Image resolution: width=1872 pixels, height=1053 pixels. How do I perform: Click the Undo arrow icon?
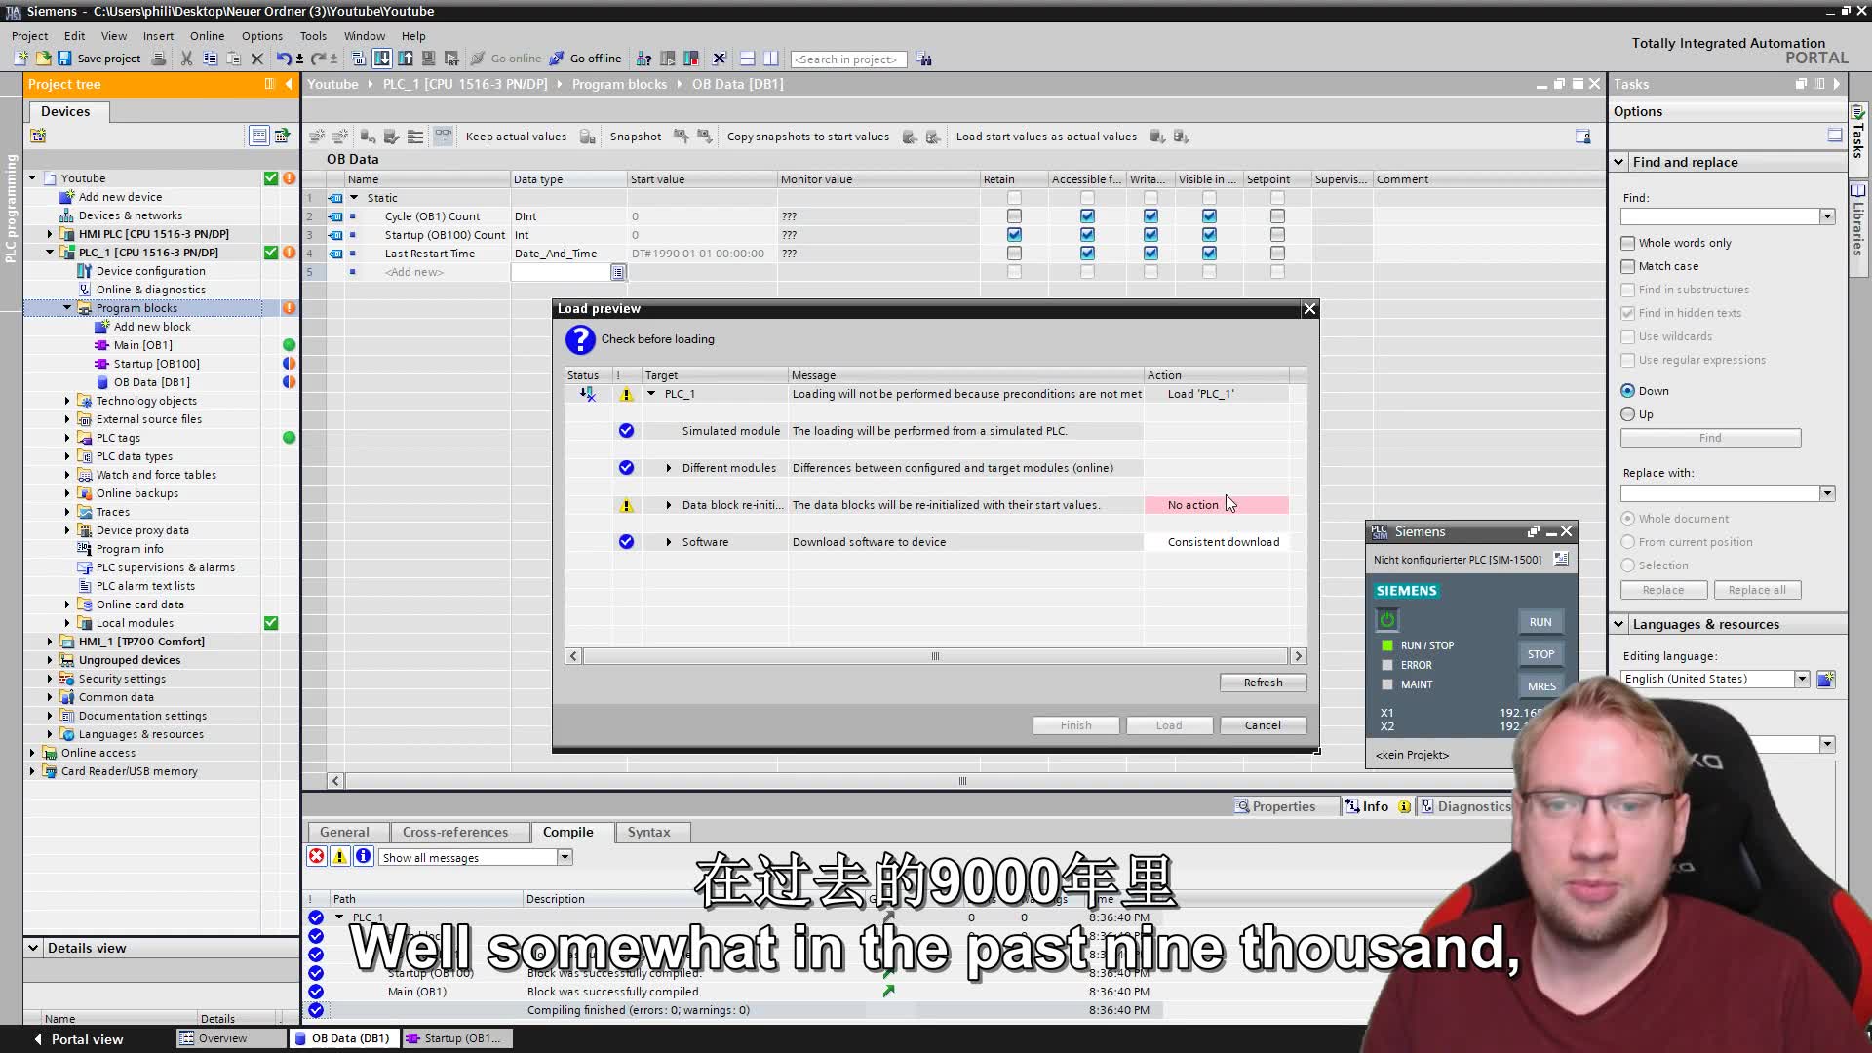283,58
